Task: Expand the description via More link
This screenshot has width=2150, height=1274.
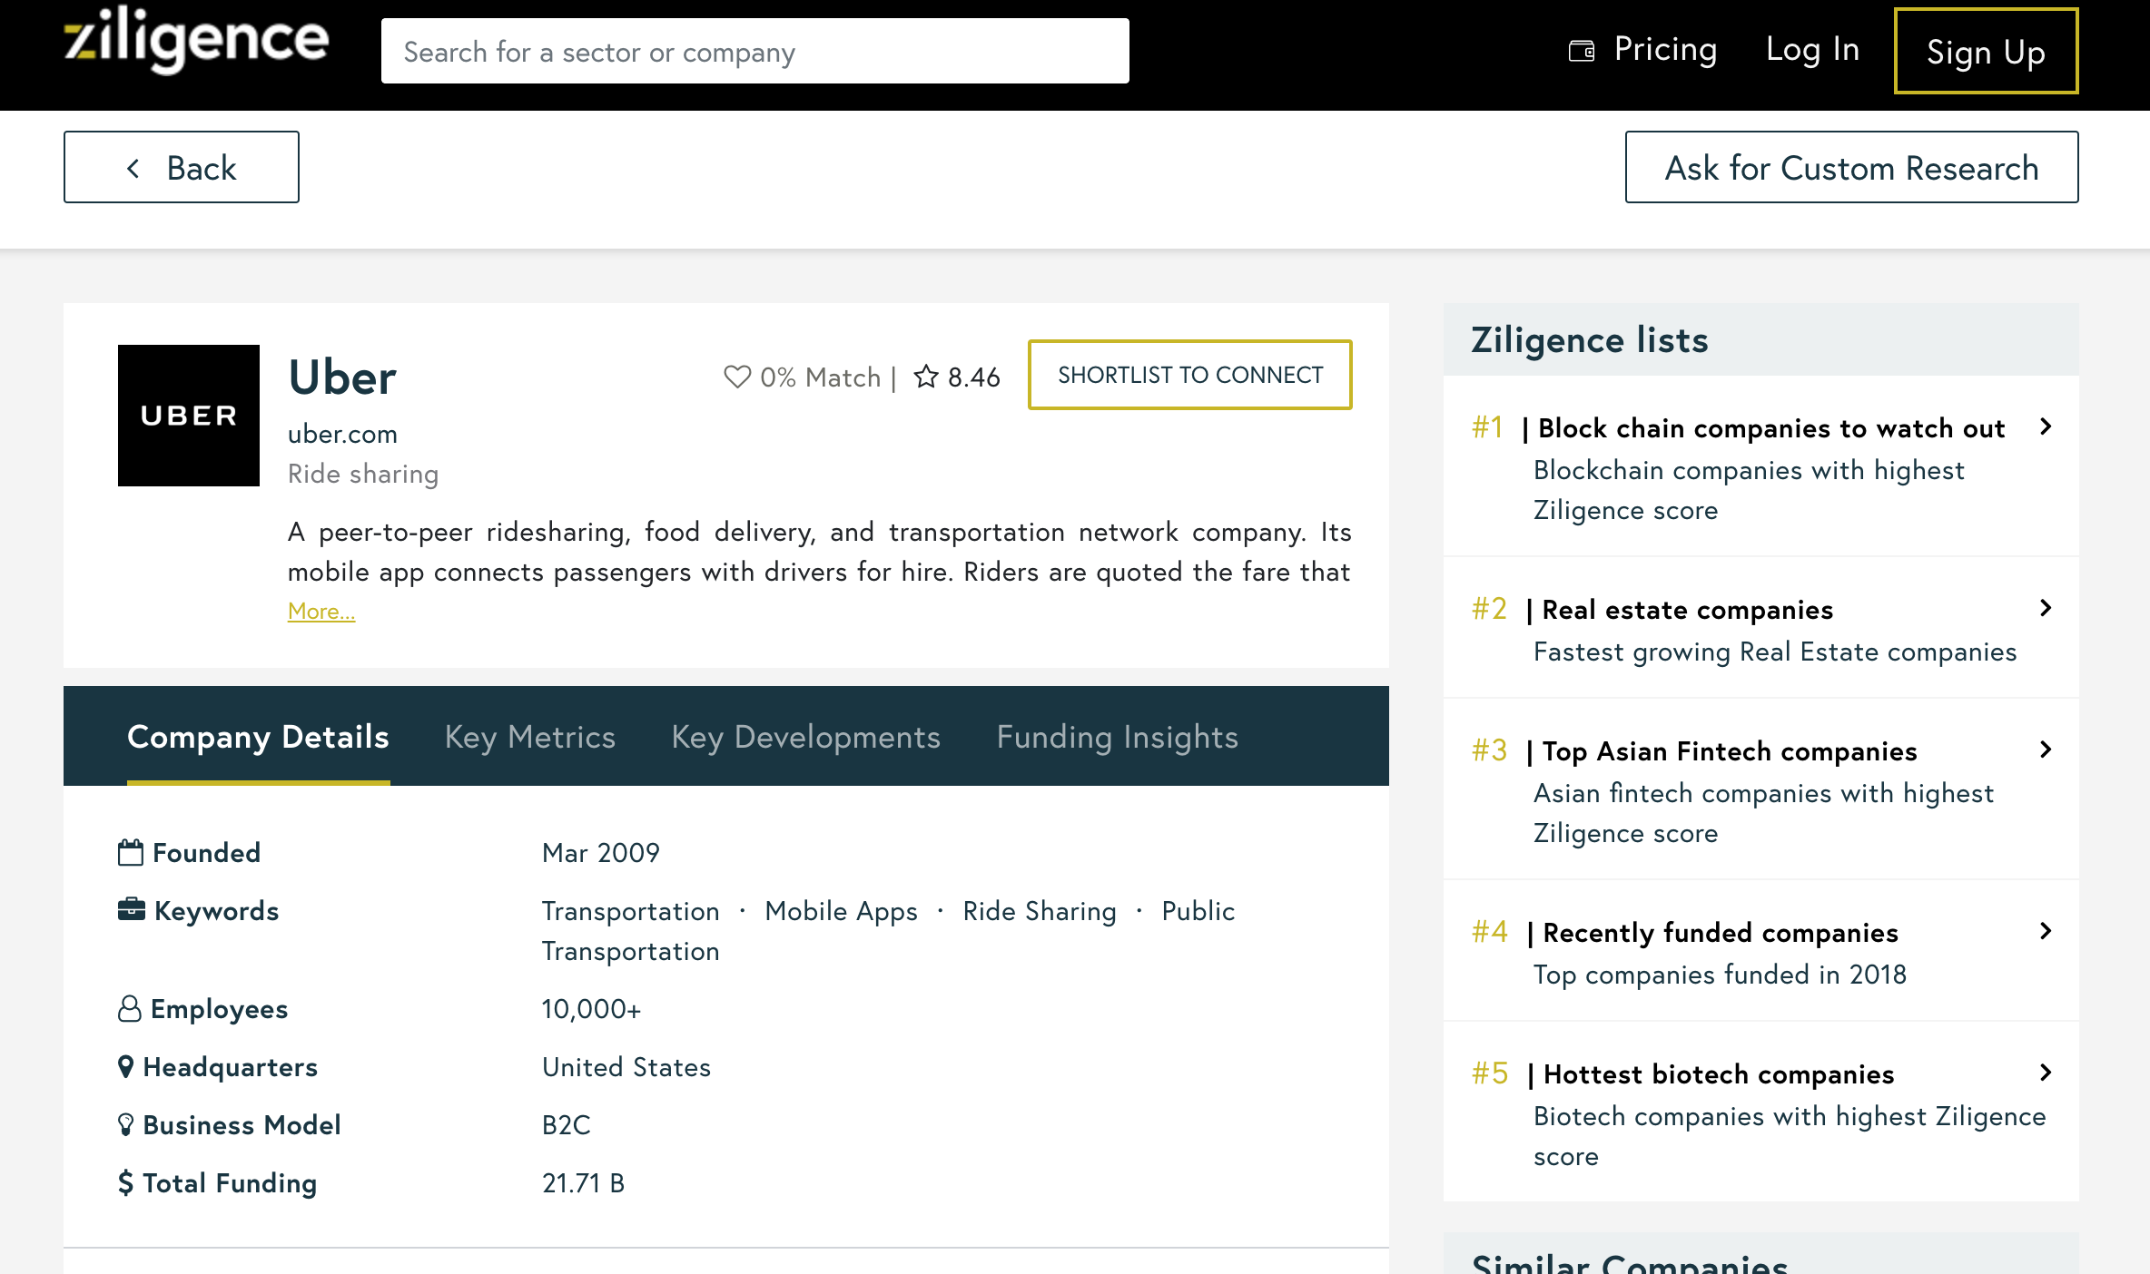Action: pos(321,612)
